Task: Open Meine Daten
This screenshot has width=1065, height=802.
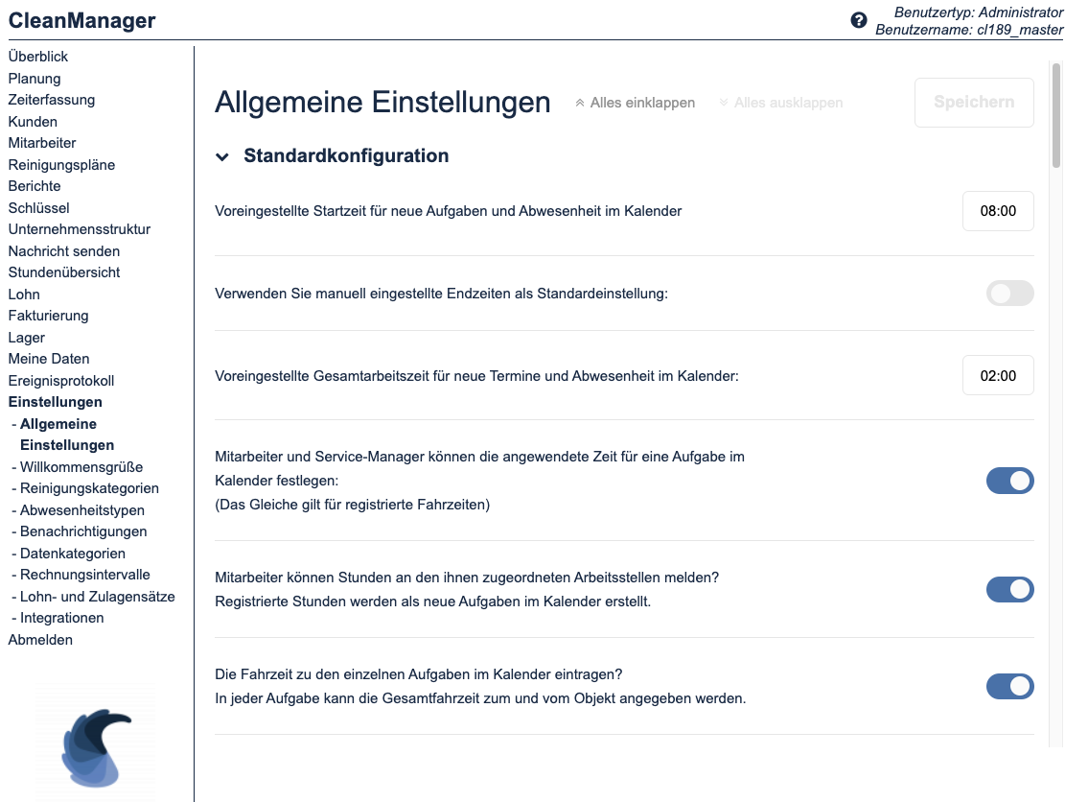Action: [x=49, y=359]
